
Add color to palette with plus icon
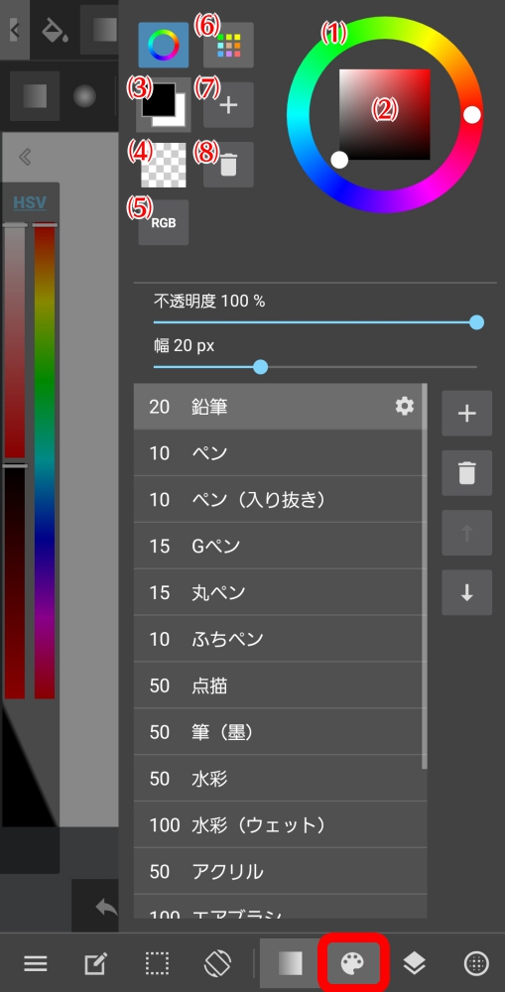point(228,105)
